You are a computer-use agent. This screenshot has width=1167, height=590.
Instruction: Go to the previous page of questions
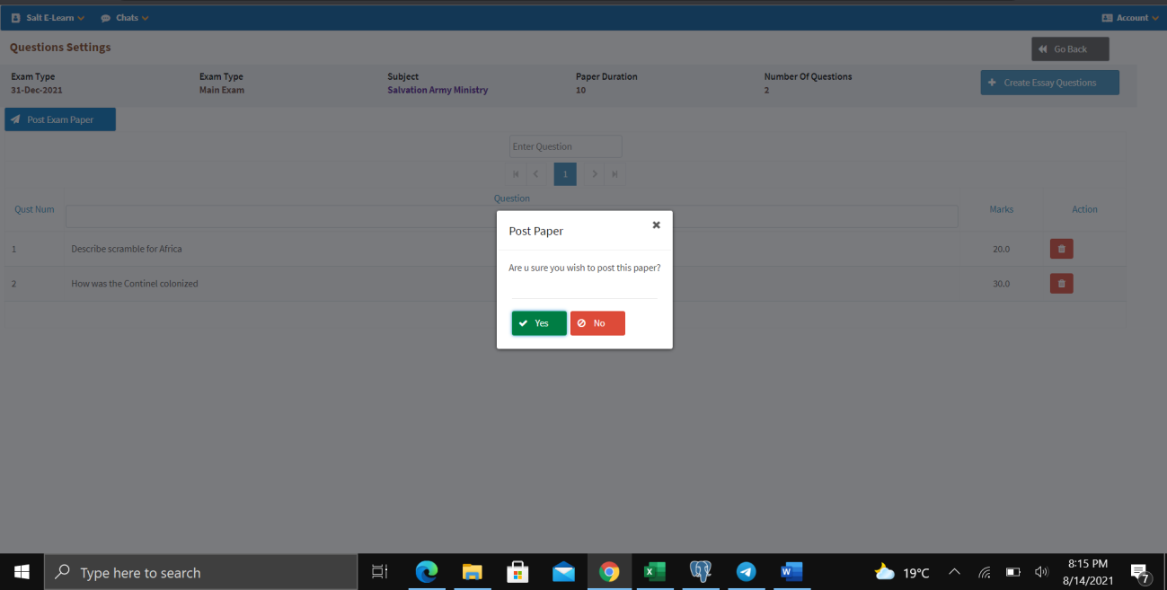(535, 173)
